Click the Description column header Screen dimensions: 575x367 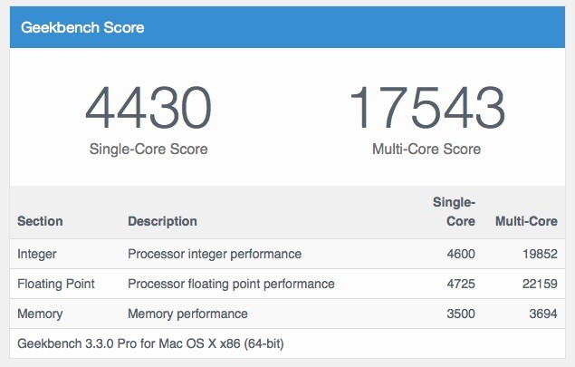162,221
